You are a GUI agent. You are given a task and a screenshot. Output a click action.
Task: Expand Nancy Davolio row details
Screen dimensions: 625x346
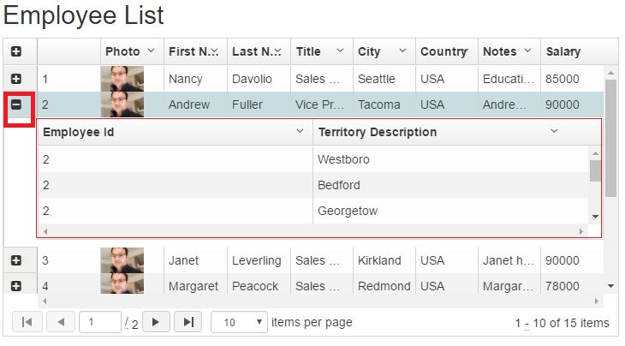click(16, 79)
